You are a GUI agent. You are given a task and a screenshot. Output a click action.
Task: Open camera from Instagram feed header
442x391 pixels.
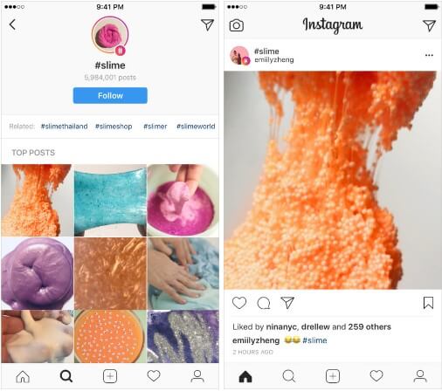[237, 25]
